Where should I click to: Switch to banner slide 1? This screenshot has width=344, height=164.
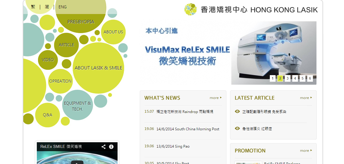[273, 78]
